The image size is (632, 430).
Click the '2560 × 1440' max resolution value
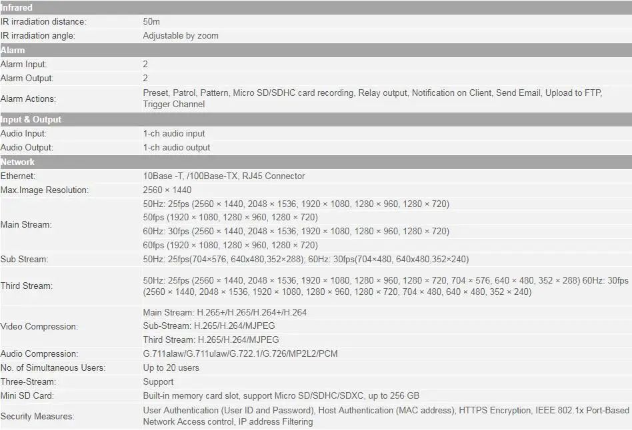pyautogui.click(x=167, y=190)
